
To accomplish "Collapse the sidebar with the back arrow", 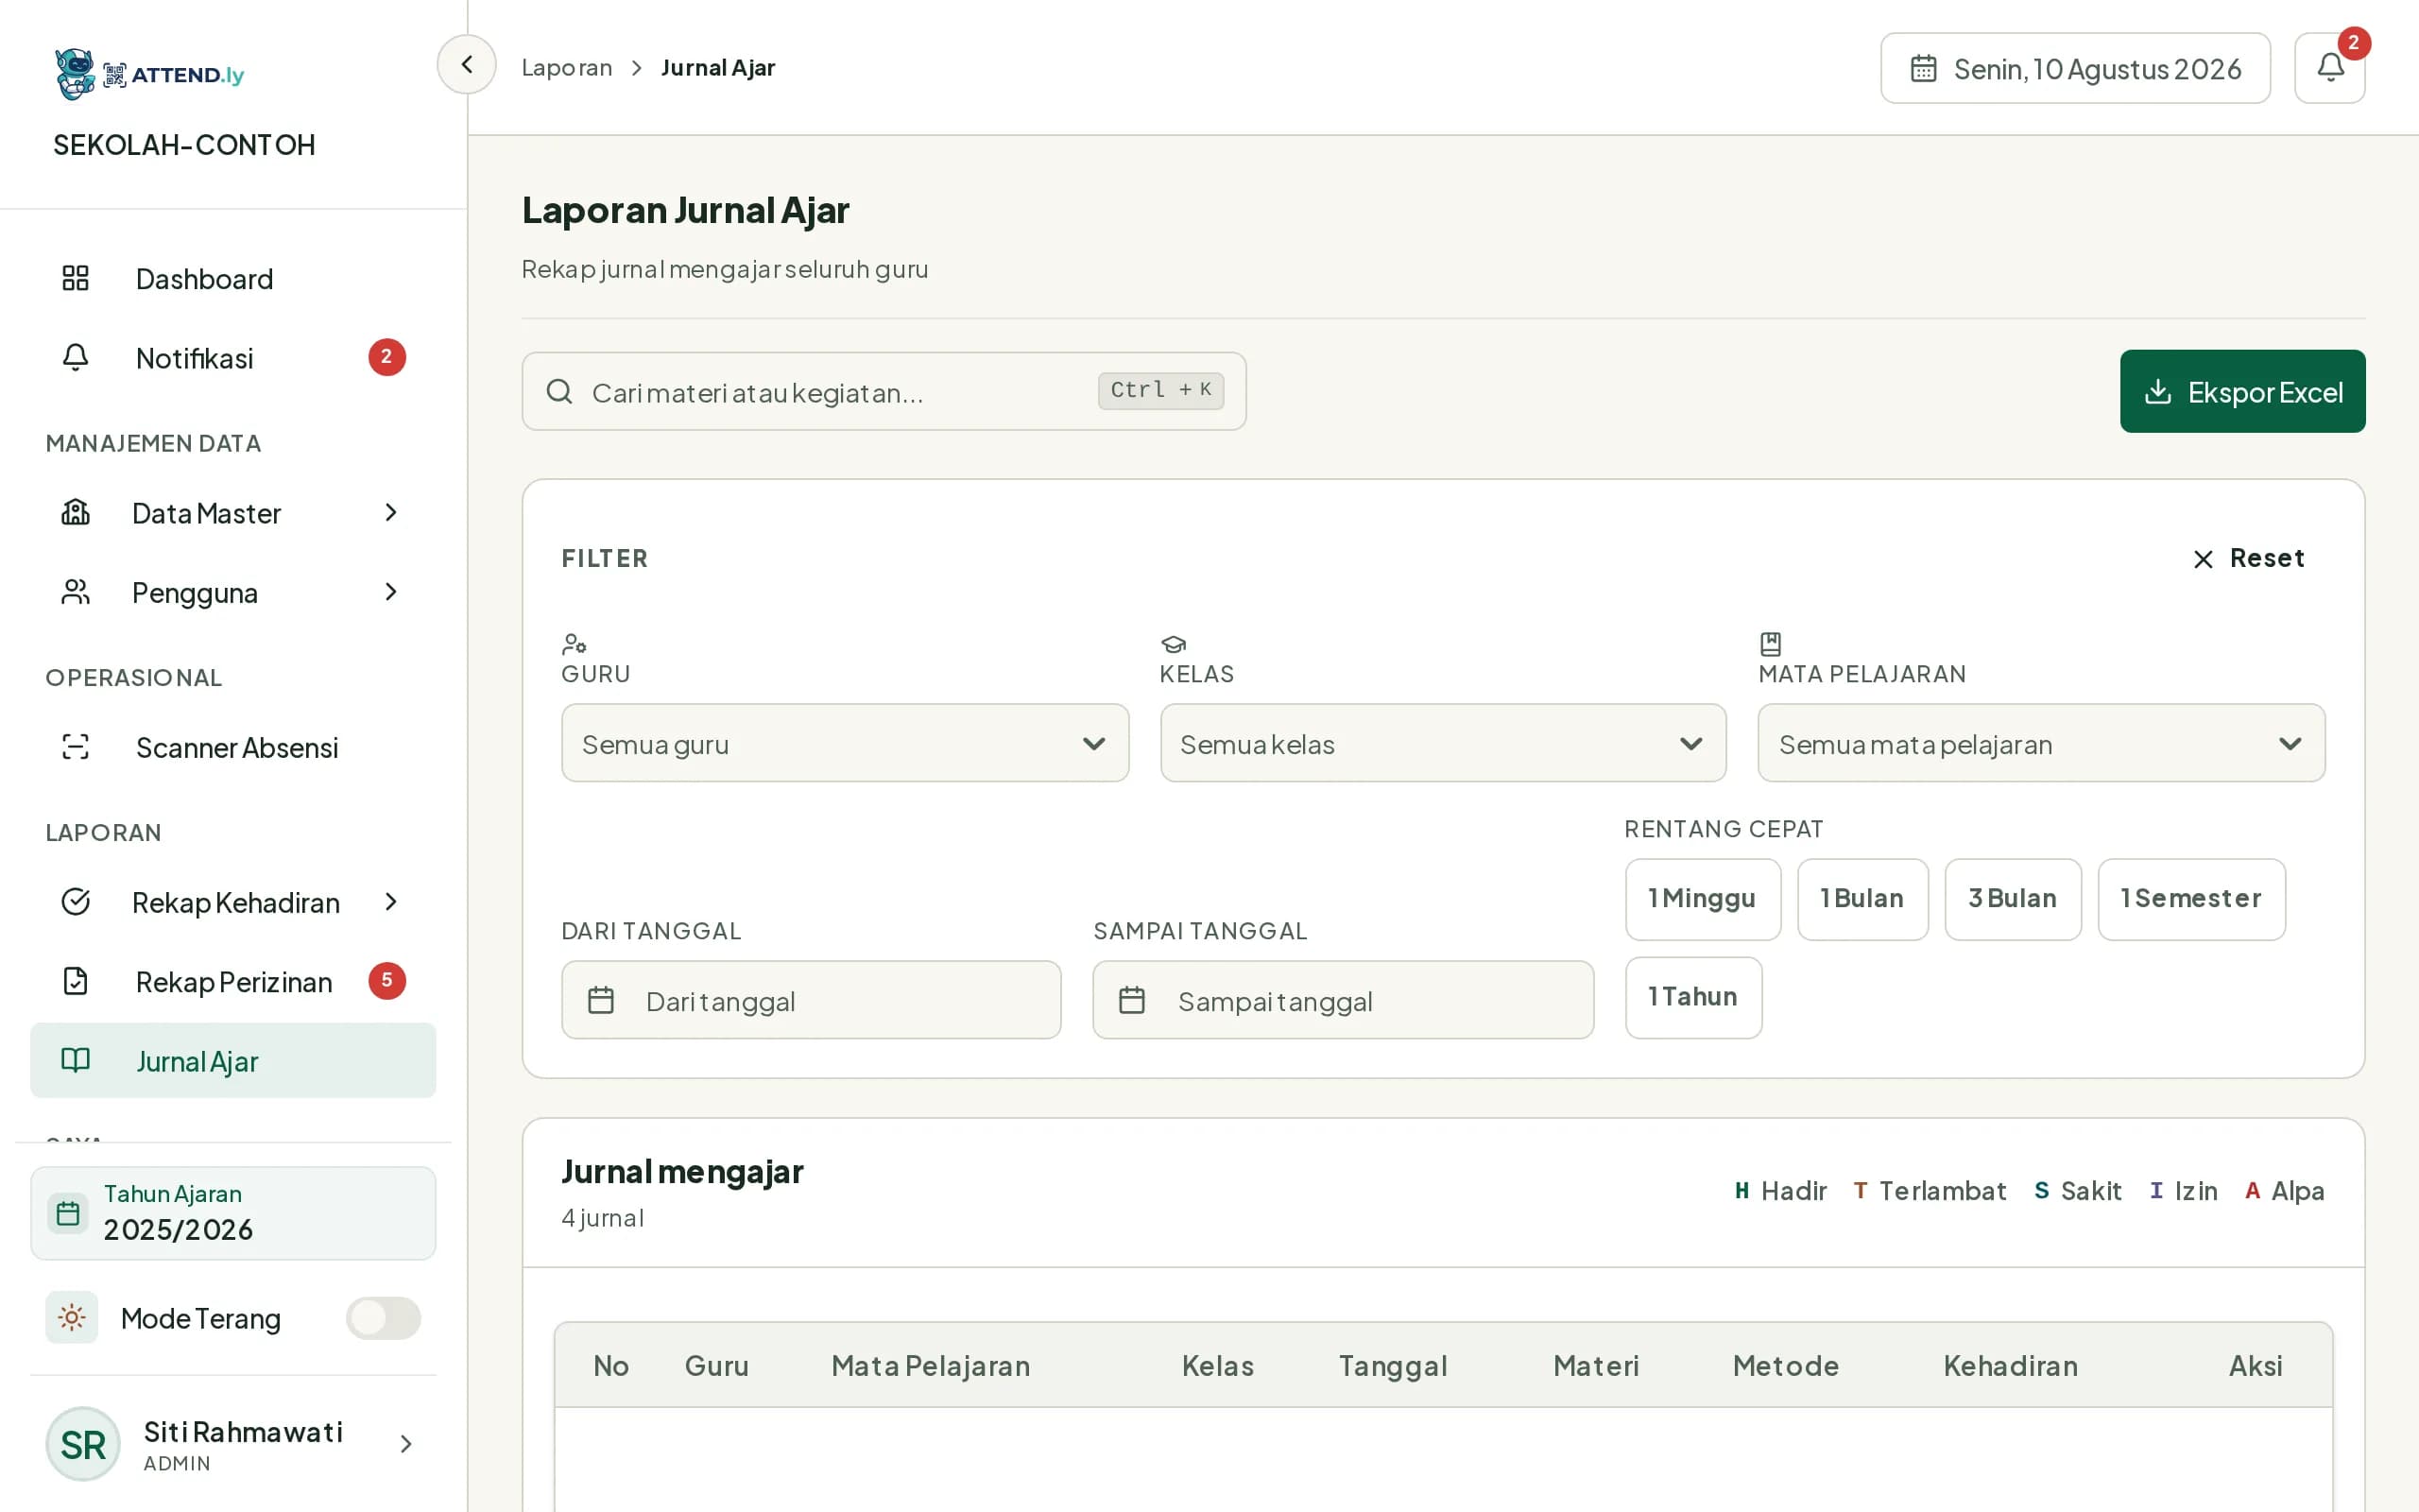I will 466,65.
